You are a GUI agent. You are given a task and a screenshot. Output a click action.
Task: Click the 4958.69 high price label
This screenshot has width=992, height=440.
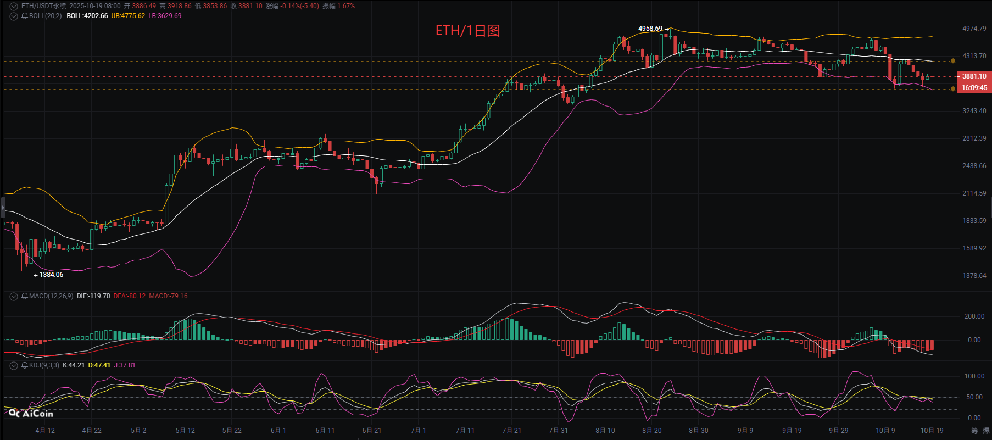[650, 29]
